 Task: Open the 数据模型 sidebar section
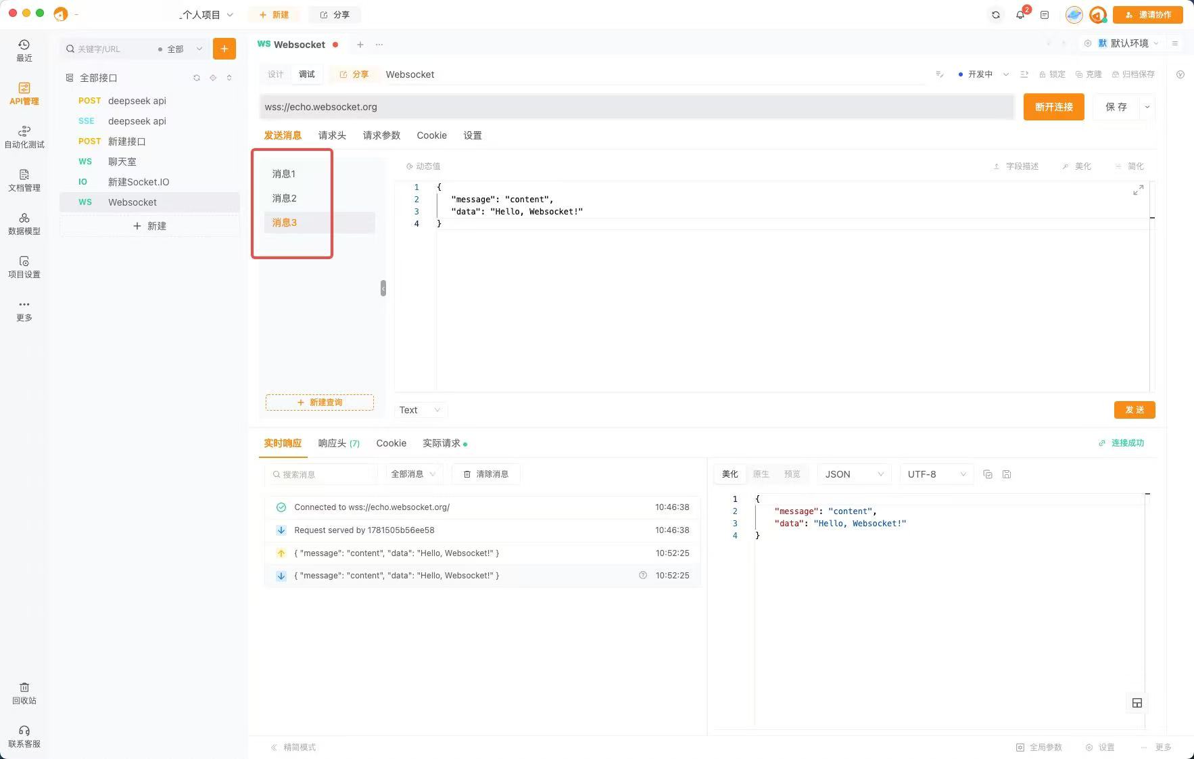pos(24,224)
